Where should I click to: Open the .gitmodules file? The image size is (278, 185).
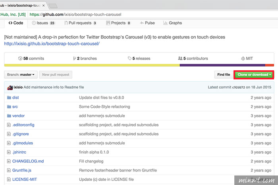(x=23, y=143)
